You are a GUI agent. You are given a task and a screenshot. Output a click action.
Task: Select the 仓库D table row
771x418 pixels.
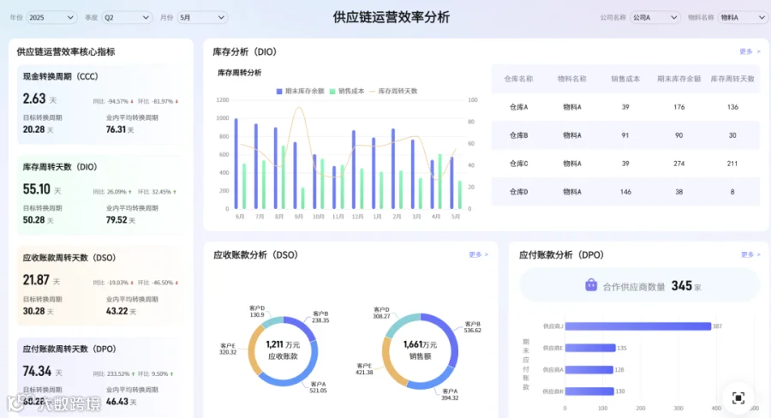pos(625,192)
